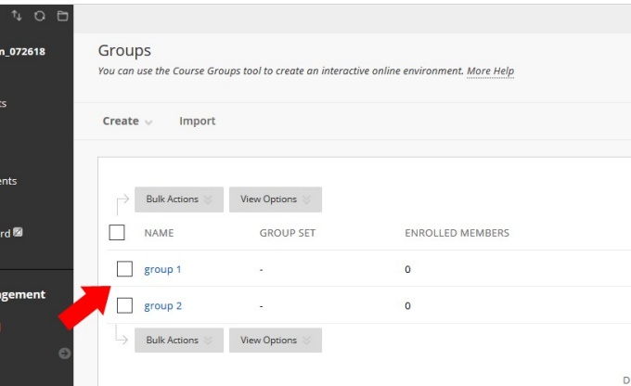Viewport: 631px width, 386px height.
Task: Open the bottom Bulk Actions dropdown
Action: [x=178, y=341]
